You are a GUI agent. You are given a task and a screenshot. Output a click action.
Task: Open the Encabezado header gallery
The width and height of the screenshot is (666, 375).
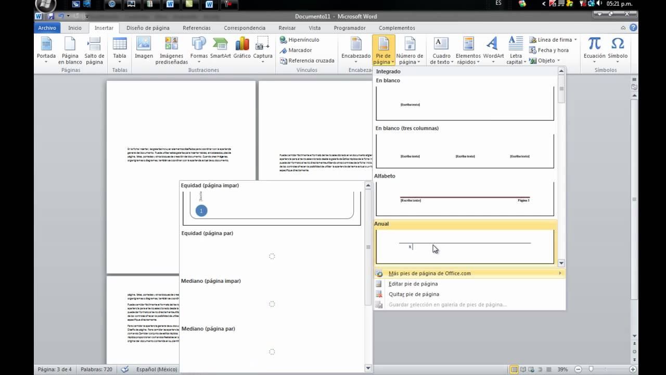356,51
